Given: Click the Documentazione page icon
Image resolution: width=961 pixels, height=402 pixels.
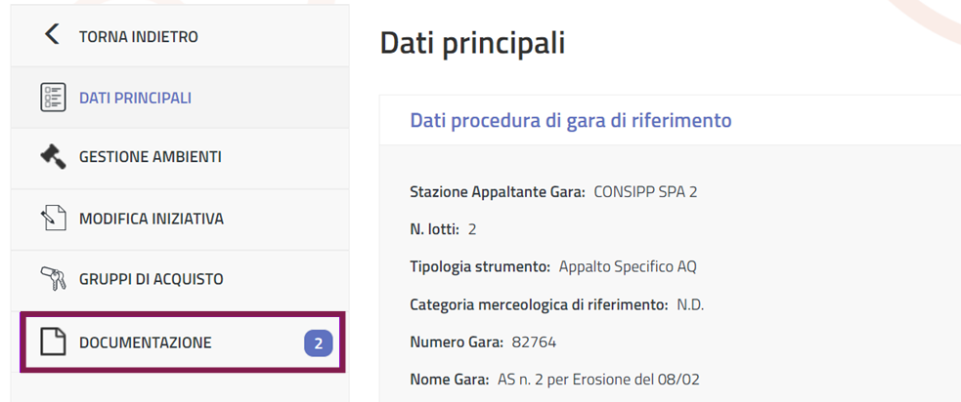Looking at the screenshot, I should point(53,342).
